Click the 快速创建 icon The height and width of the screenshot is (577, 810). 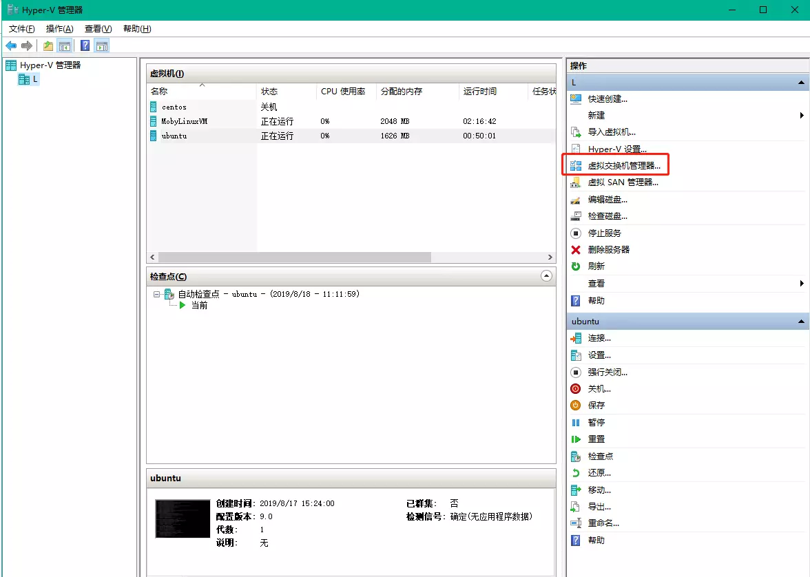[x=576, y=98]
